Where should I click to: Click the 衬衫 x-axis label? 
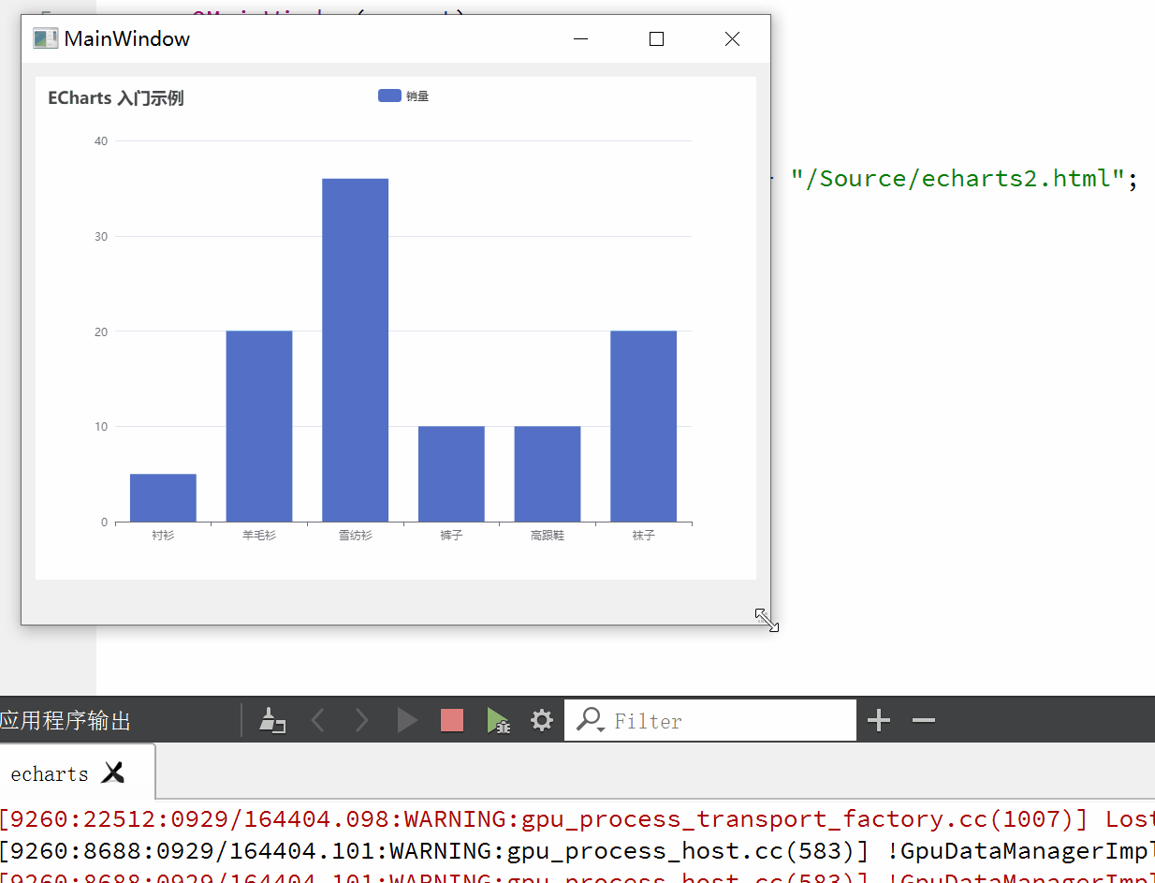coord(163,536)
